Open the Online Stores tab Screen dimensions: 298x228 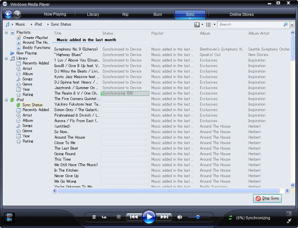(242, 15)
